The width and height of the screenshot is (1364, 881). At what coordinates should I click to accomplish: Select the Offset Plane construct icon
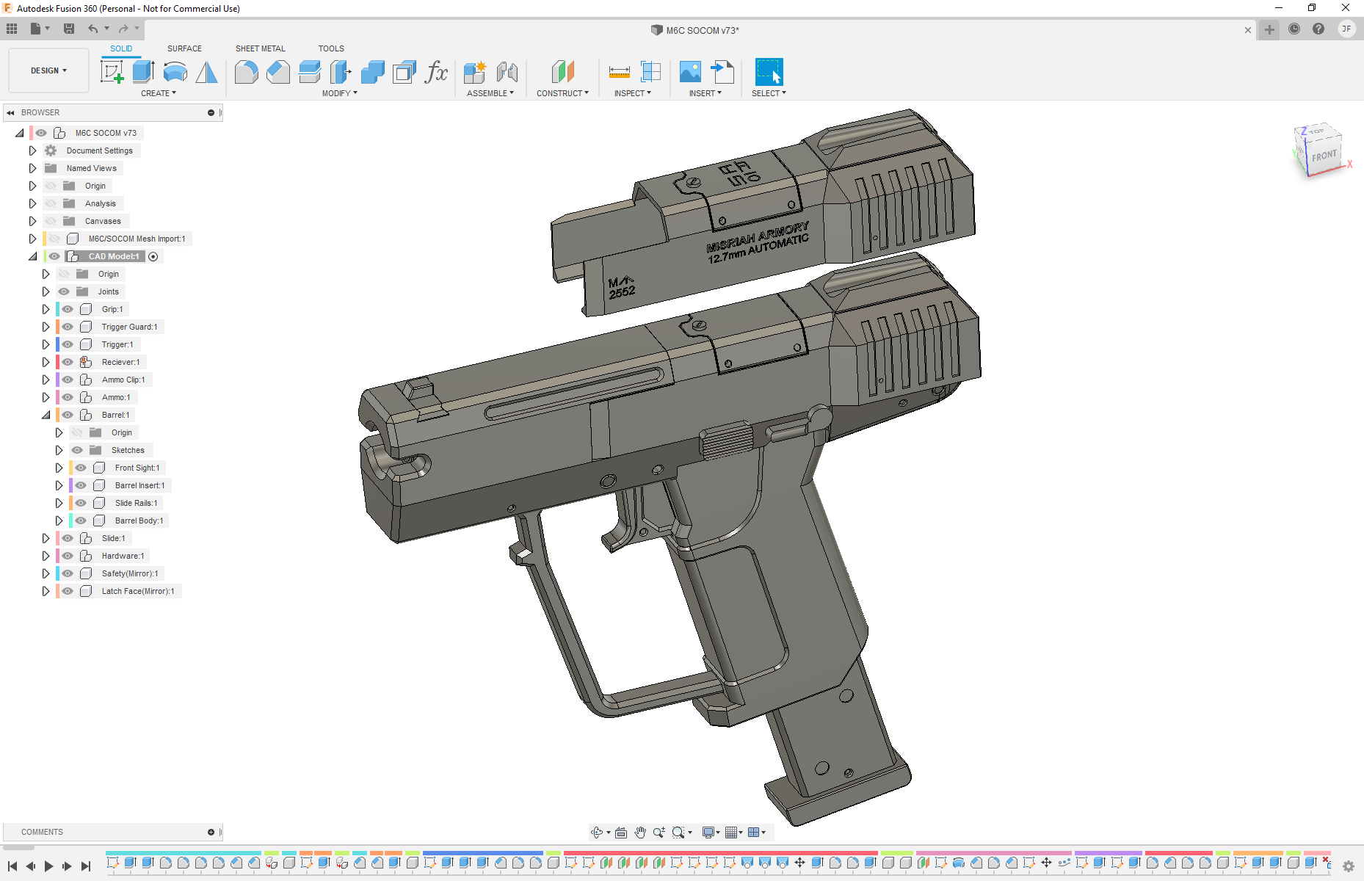(562, 72)
